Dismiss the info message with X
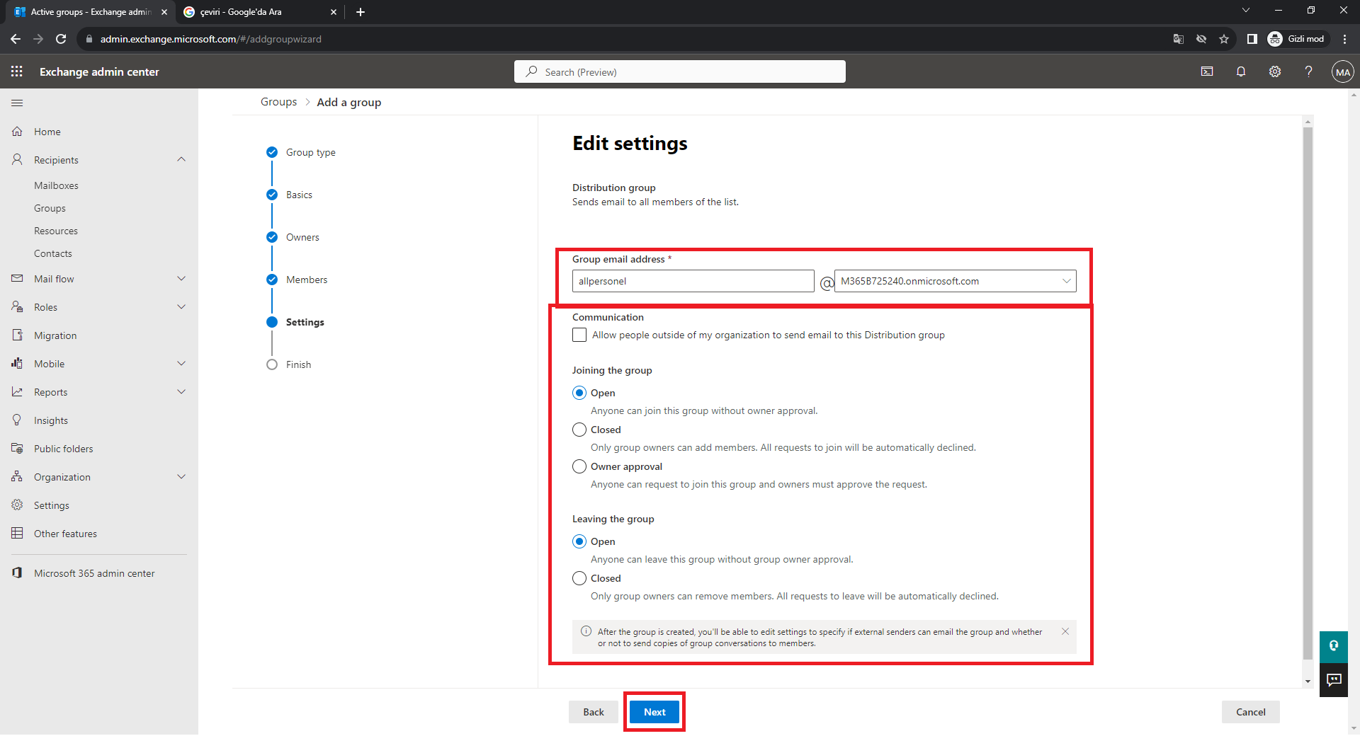 [x=1065, y=631]
